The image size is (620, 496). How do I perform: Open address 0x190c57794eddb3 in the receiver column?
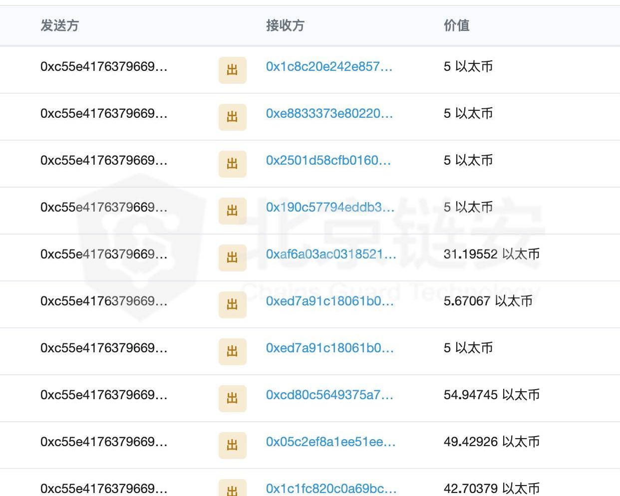(x=330, y=207)
